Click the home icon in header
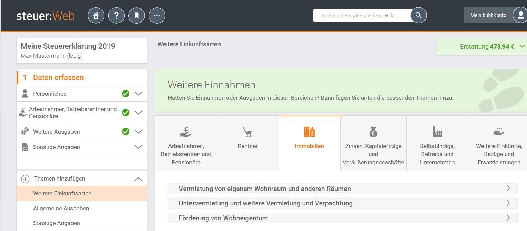Viewport: 527px width, 231px height. 96,16
